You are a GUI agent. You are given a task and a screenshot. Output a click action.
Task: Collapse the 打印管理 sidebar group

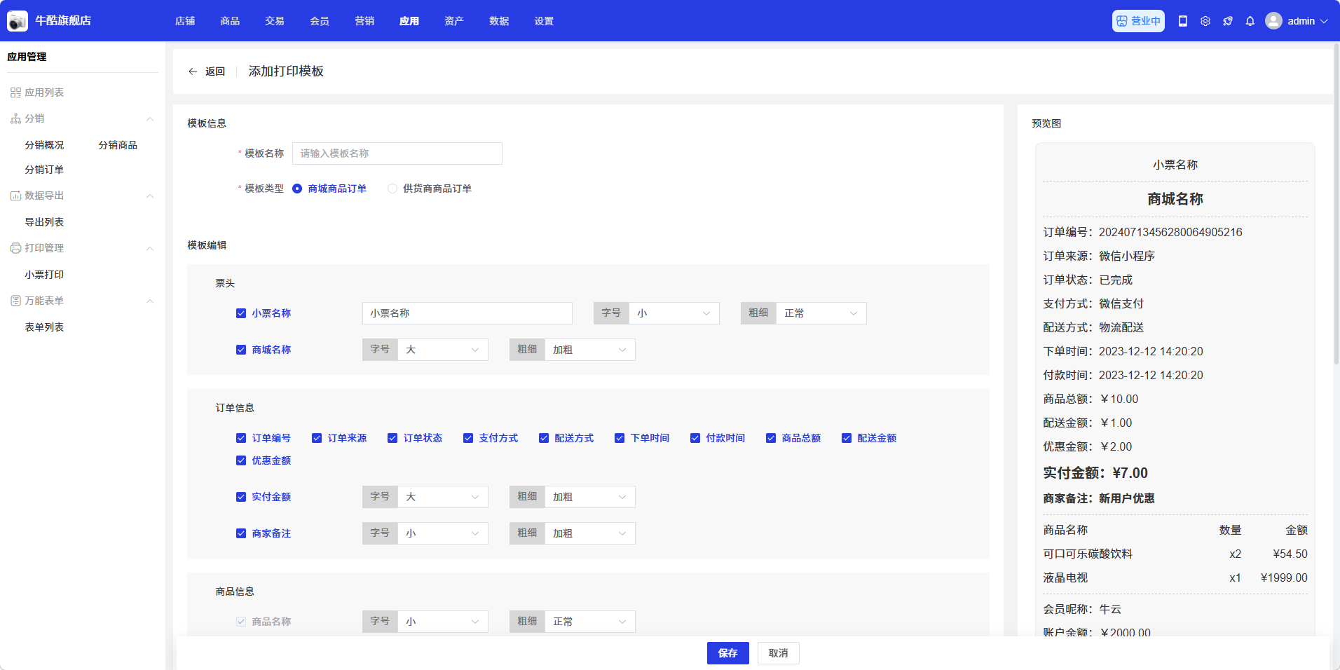150,248
